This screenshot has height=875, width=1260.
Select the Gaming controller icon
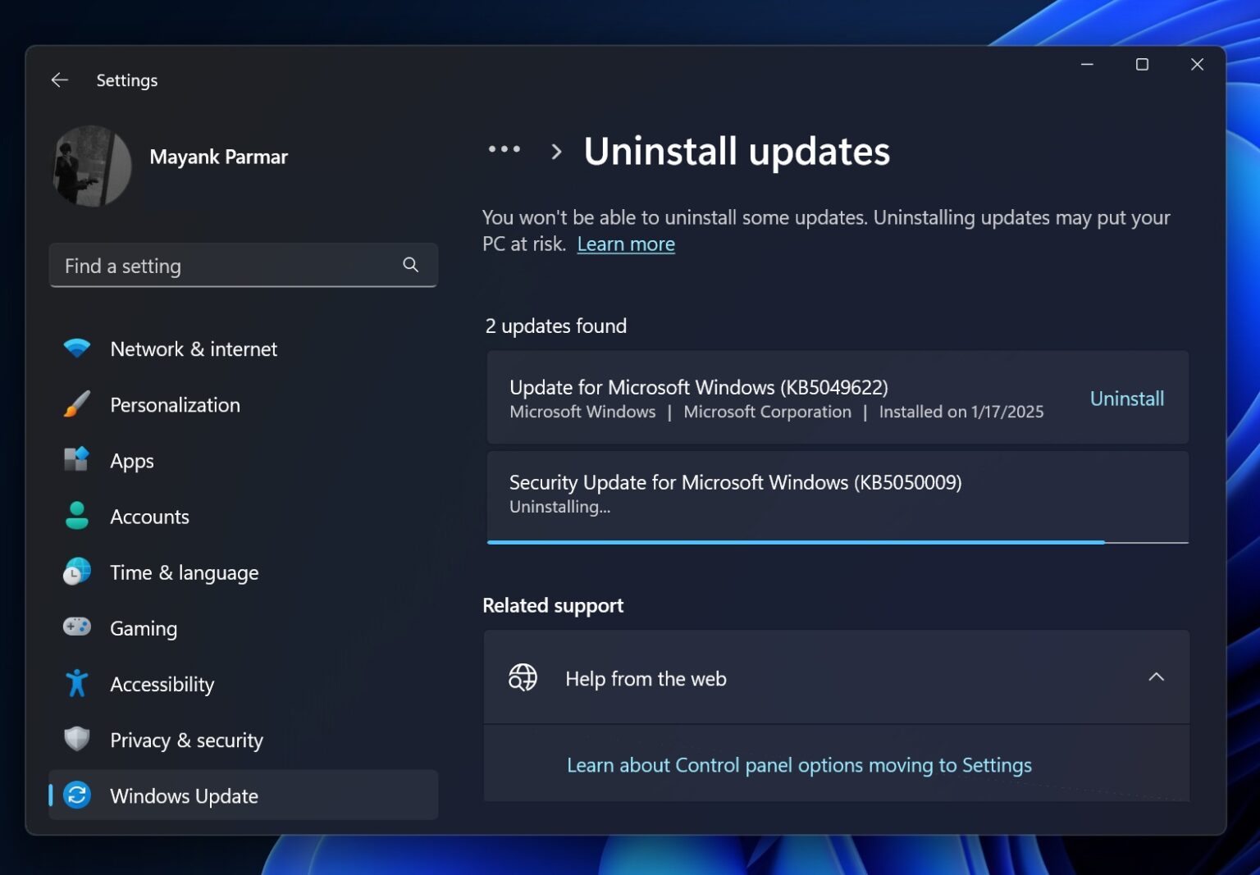[76, 627]
